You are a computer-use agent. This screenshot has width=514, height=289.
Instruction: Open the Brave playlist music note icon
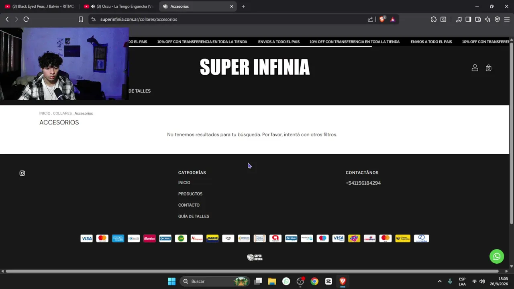pyautogui.click(x=459, y=19)
